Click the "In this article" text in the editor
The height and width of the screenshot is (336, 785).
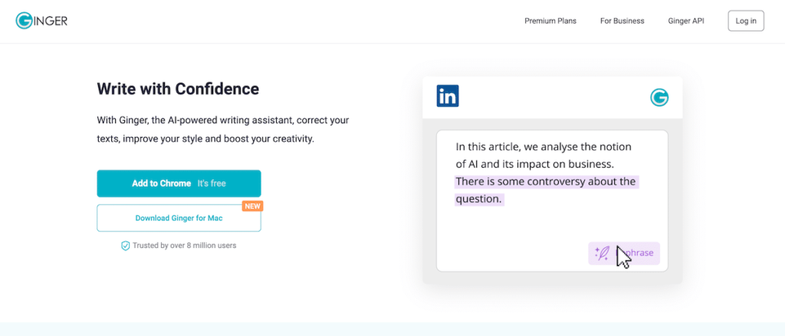coord(491,146)
